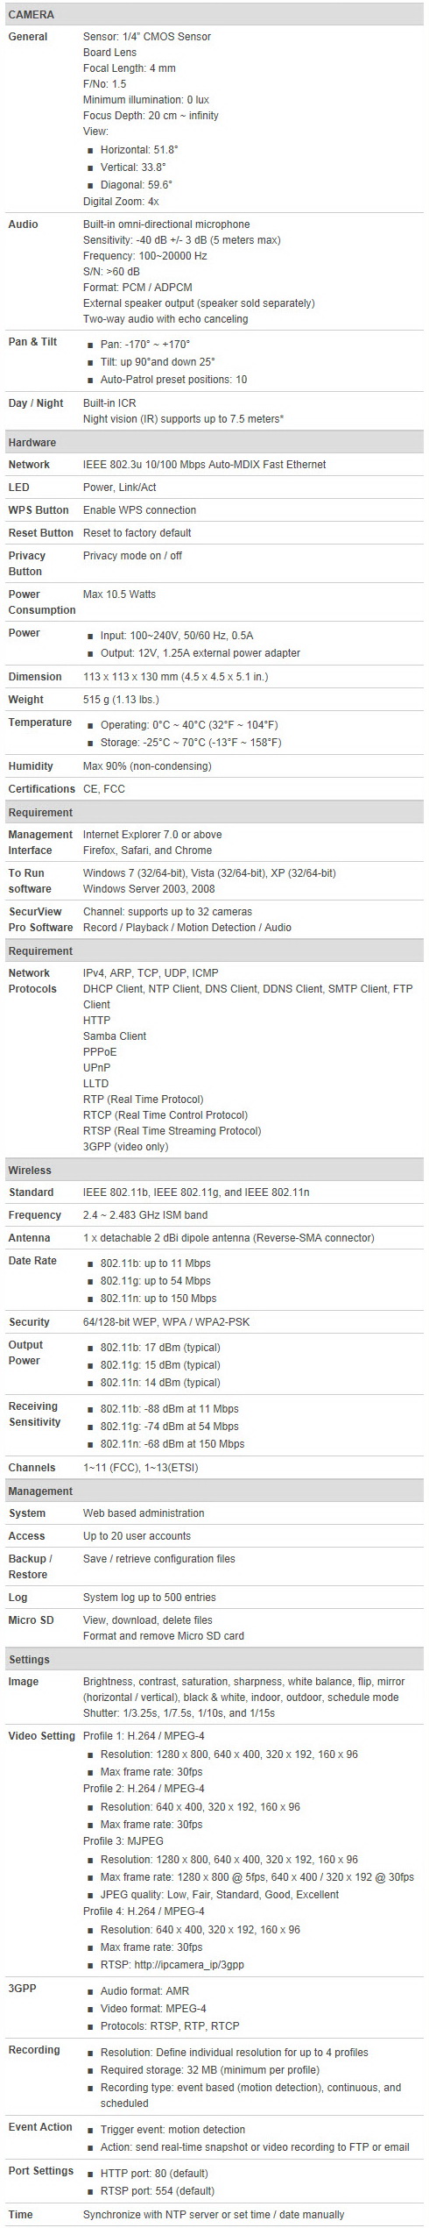
Task: Click the General row label
Action: [28, 37]
